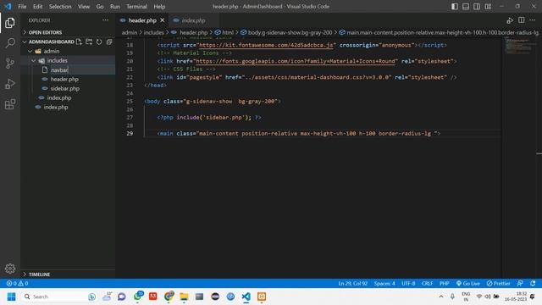
Task: Collapse the includes folder in the tree
Action: [x=34, y=60]
